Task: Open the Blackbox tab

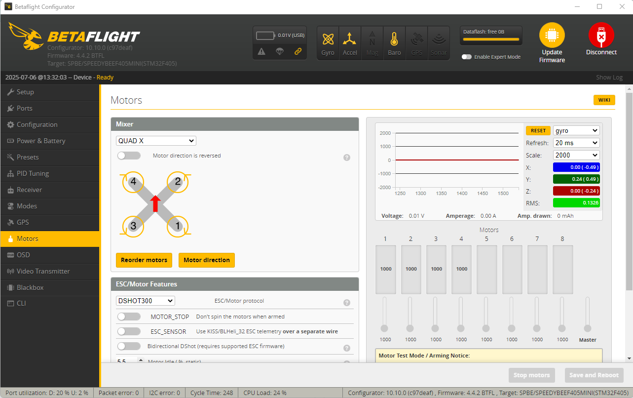Action: (50, 287)
